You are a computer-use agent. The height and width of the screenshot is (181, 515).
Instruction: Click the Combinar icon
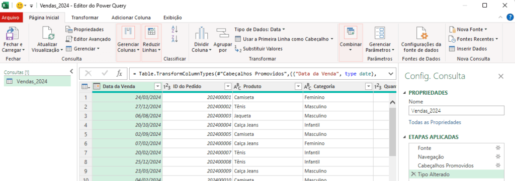tap(351, 32)
